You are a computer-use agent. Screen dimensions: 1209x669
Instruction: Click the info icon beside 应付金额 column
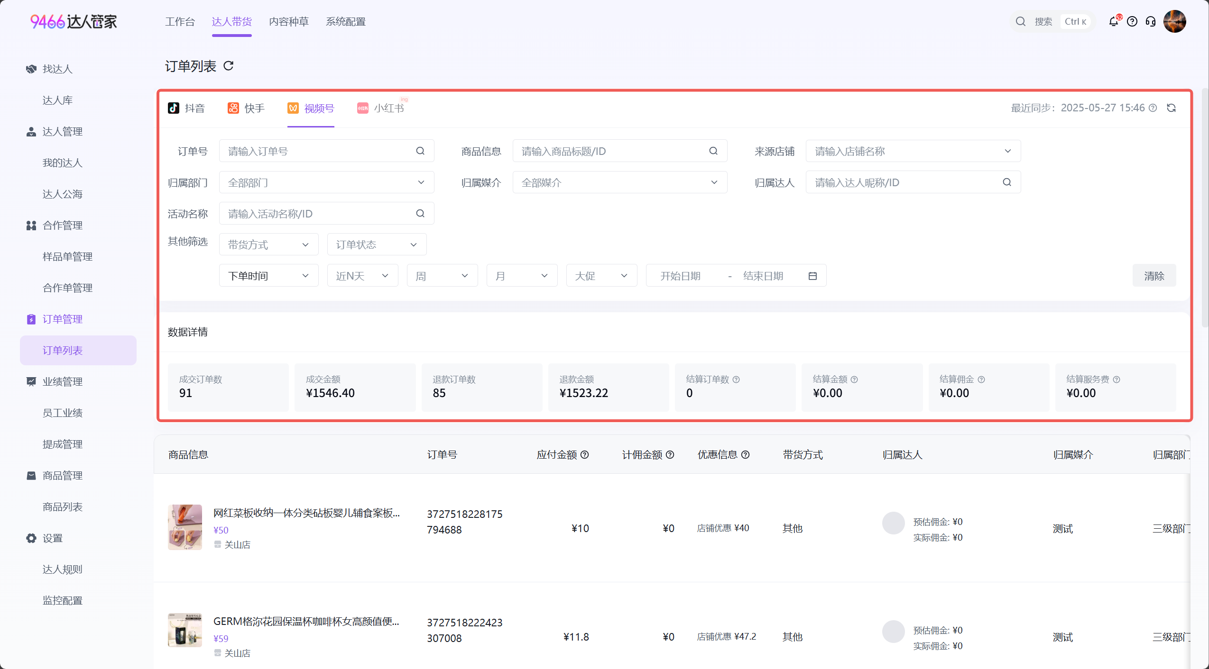point(585,454)
